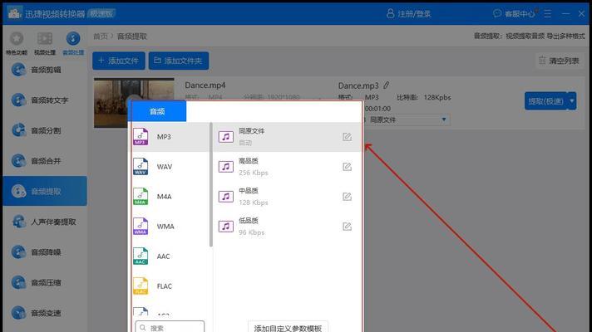Screen dimensions: 592x332
Task: Click the format list scrollbar
Action: [211, 184]
